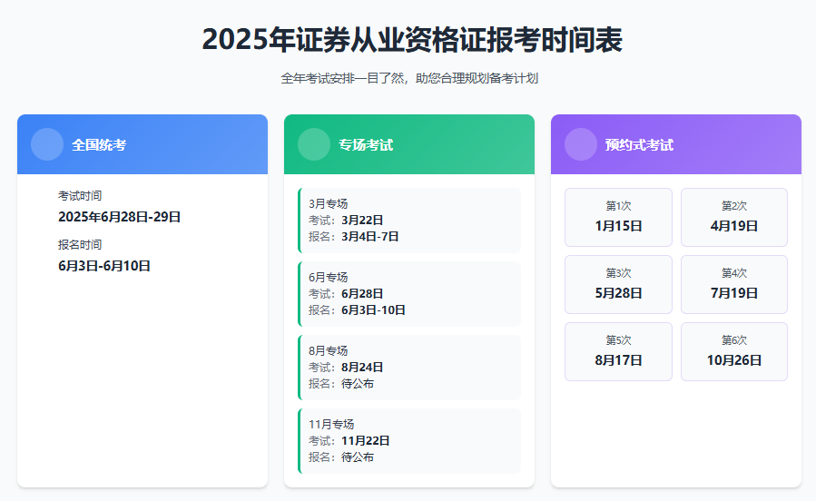Click the 第2次 label
Screen dimensions: 816x501
(733, 206)
